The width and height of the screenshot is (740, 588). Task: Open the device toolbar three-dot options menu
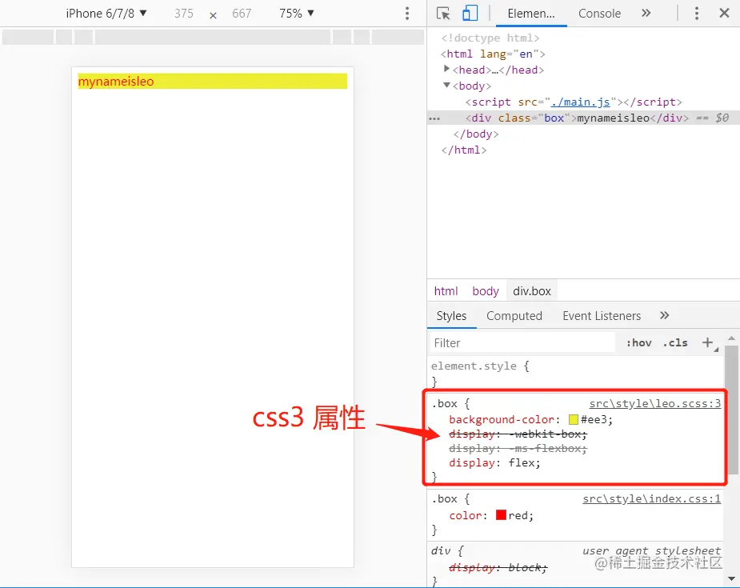coord(406,13)
